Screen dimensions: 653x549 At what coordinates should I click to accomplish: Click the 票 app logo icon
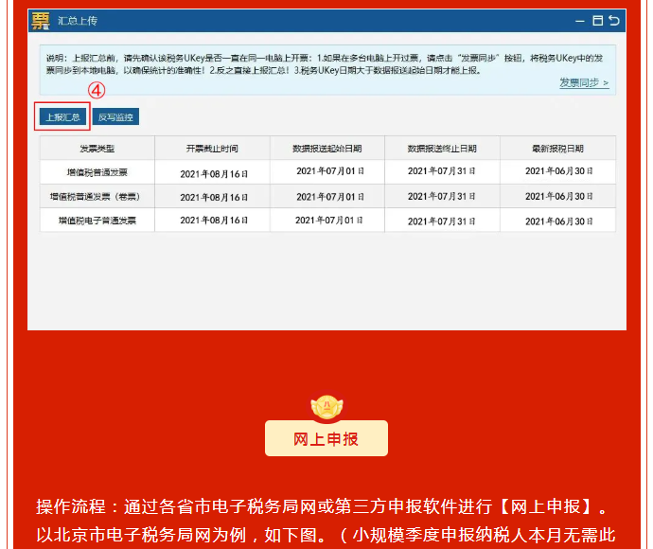pyautogui.click(x=41, y=21)
